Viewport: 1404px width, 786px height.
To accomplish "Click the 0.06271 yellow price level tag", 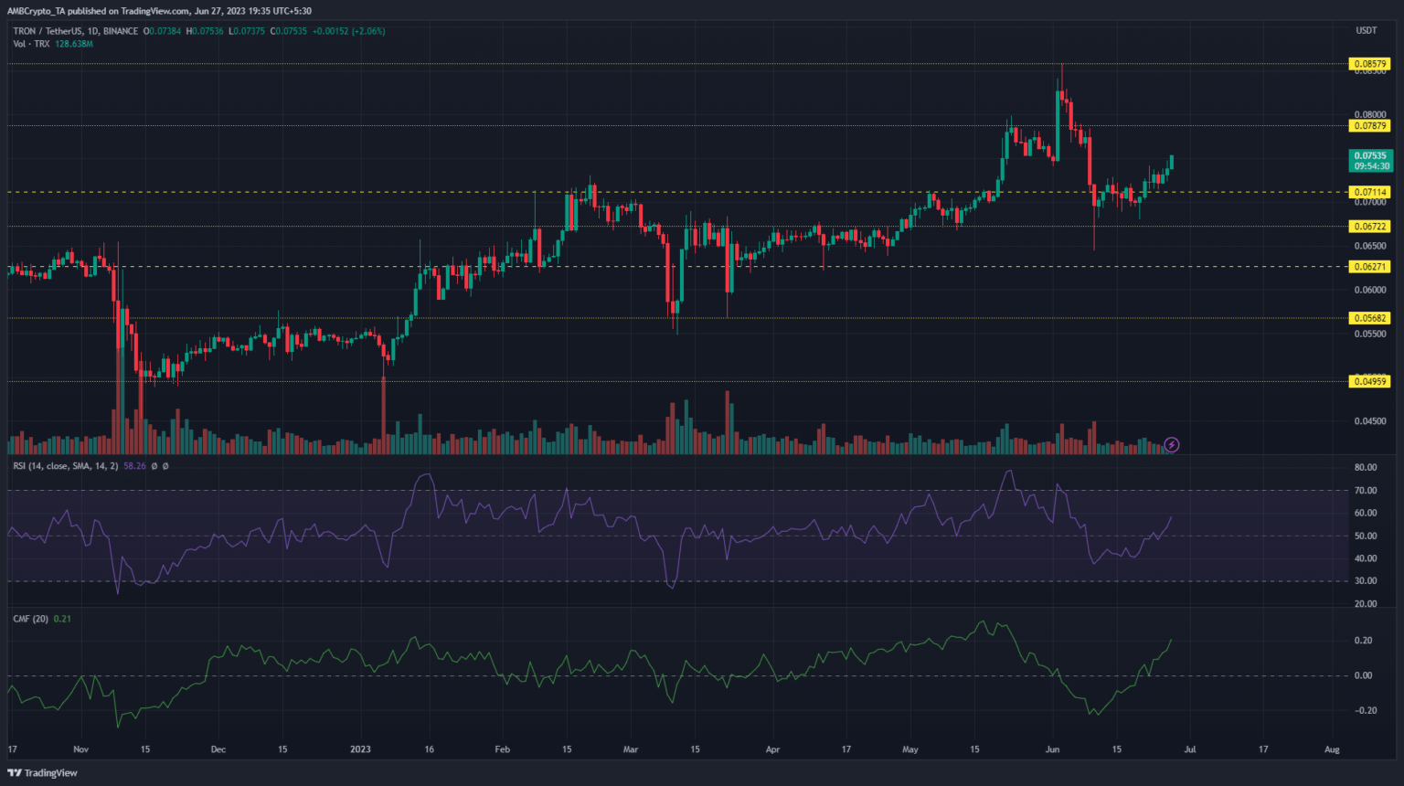I will tap(1369, 267).
